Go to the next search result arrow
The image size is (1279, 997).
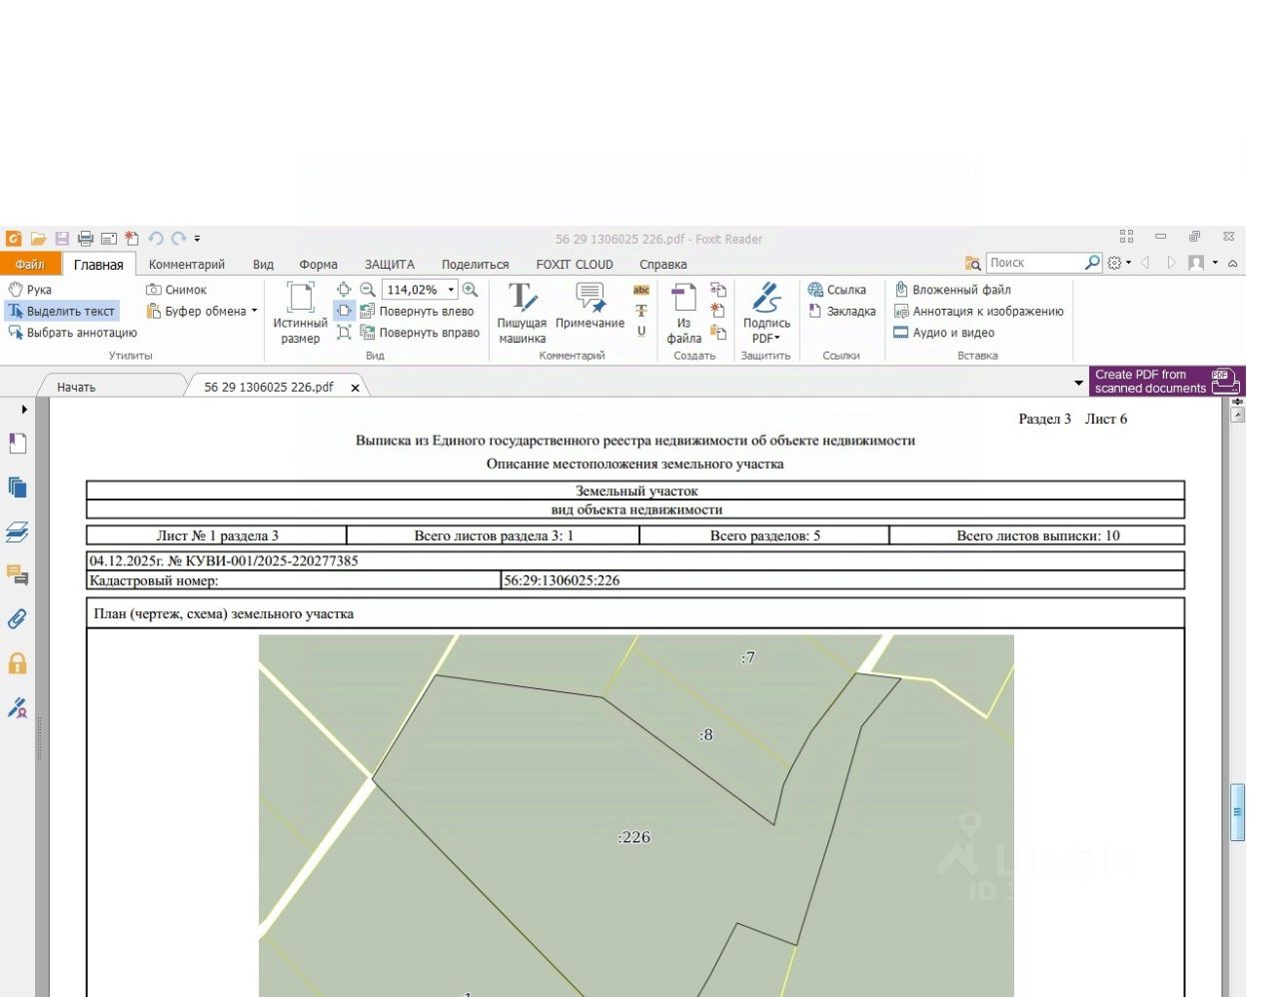coord(1171,263)
